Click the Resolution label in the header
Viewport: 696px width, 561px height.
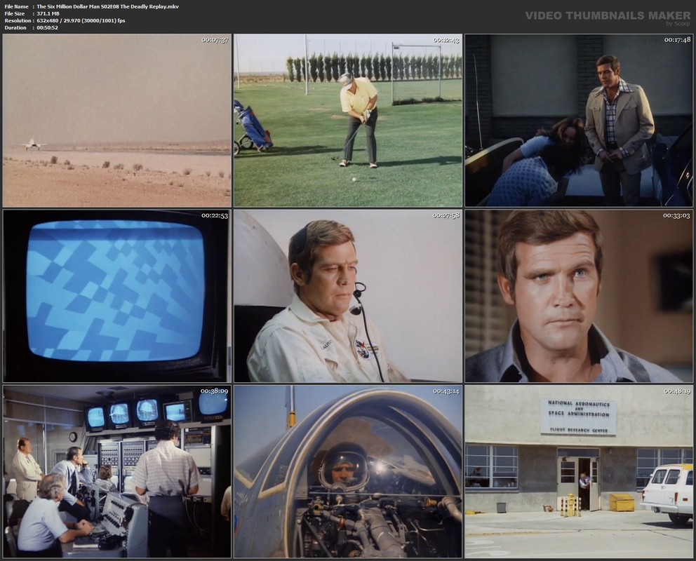pos(18,21)
